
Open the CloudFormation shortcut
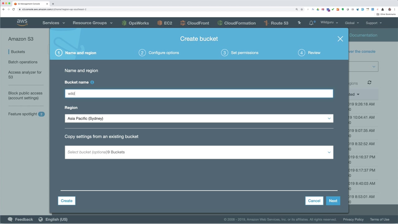tap(236, 23)
